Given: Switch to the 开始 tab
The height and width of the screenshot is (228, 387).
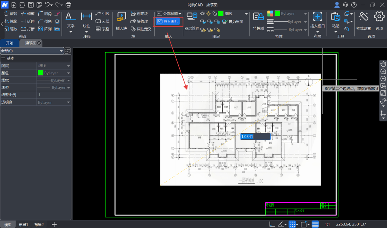Looking at the screenshot, I should (x=10, y=43).
